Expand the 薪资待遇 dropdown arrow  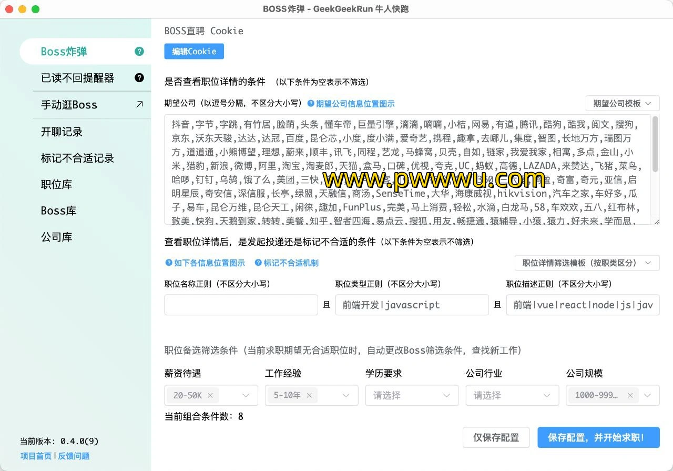[246, 395]
